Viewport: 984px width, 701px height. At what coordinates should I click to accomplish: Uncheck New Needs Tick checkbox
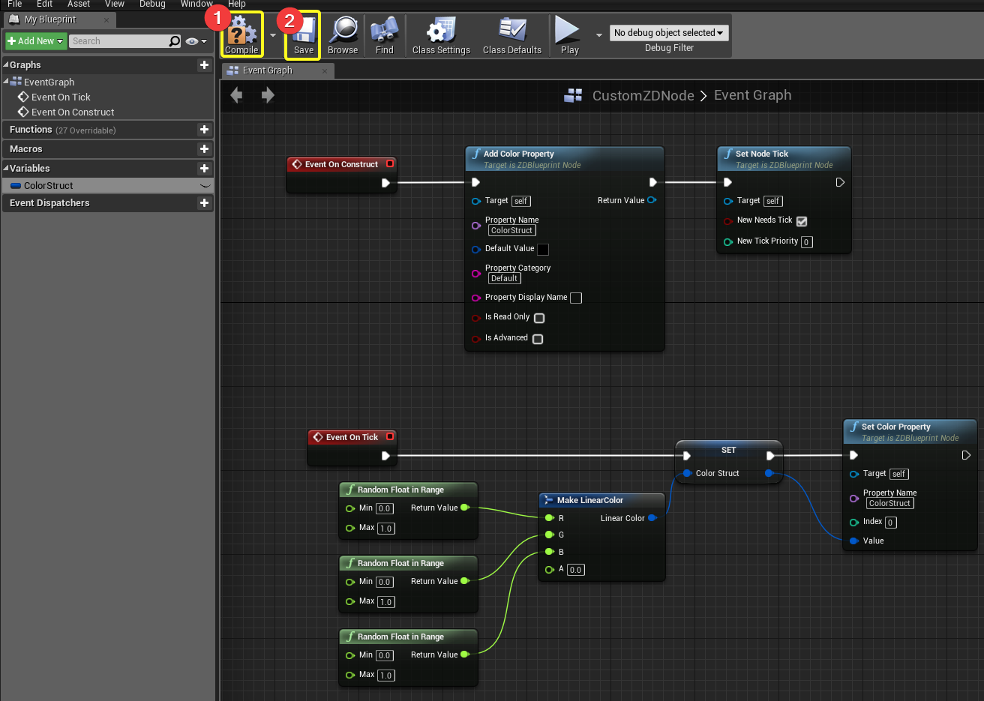pos(802,221)
